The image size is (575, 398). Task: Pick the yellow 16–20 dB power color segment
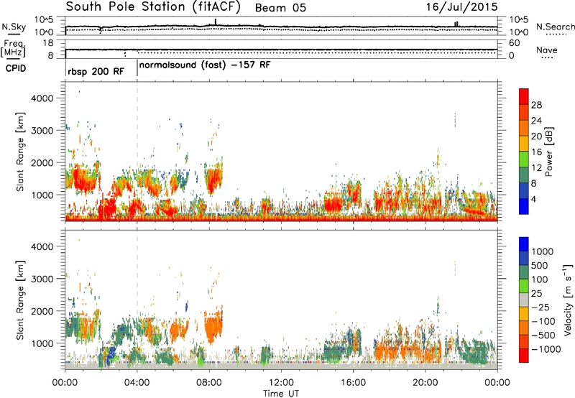tap(524, 143)
